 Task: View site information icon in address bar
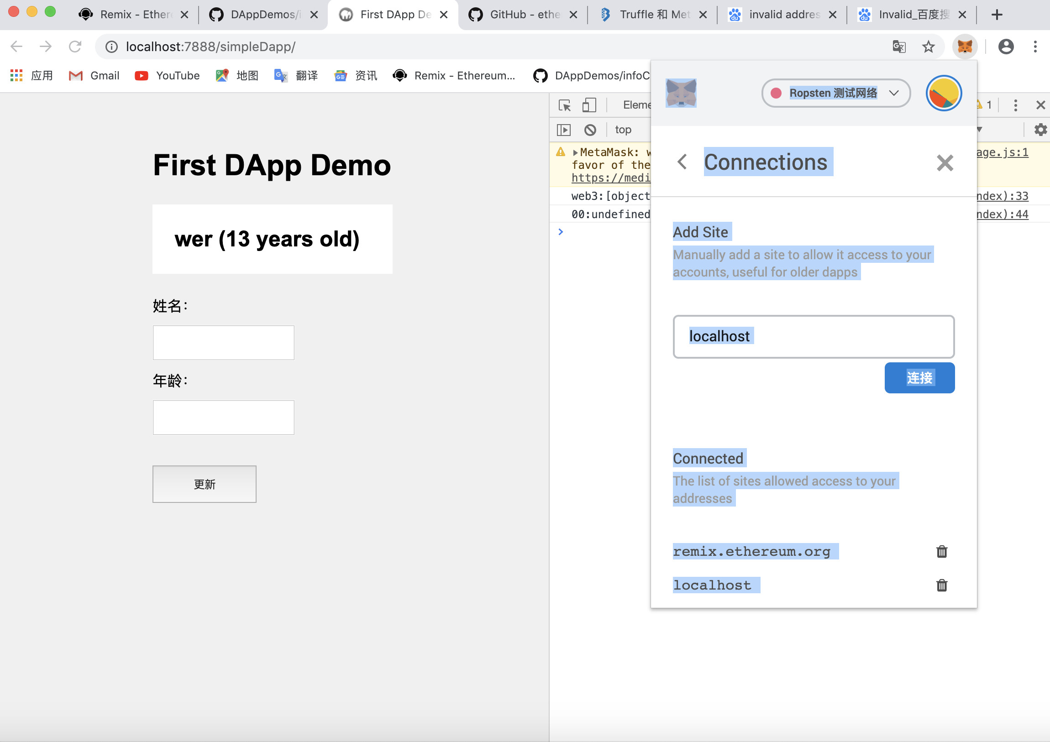pos(111,46)
